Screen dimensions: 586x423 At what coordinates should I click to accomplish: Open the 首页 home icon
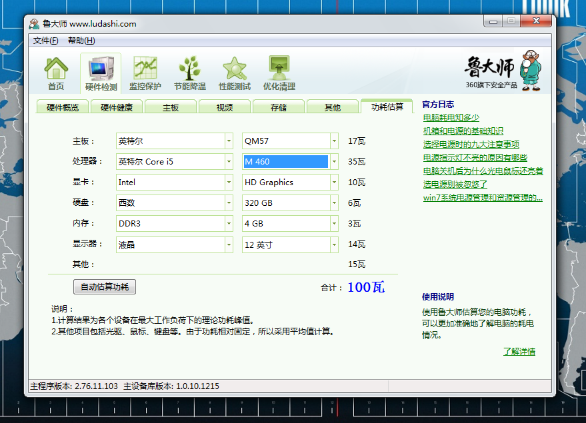(56, 74)
